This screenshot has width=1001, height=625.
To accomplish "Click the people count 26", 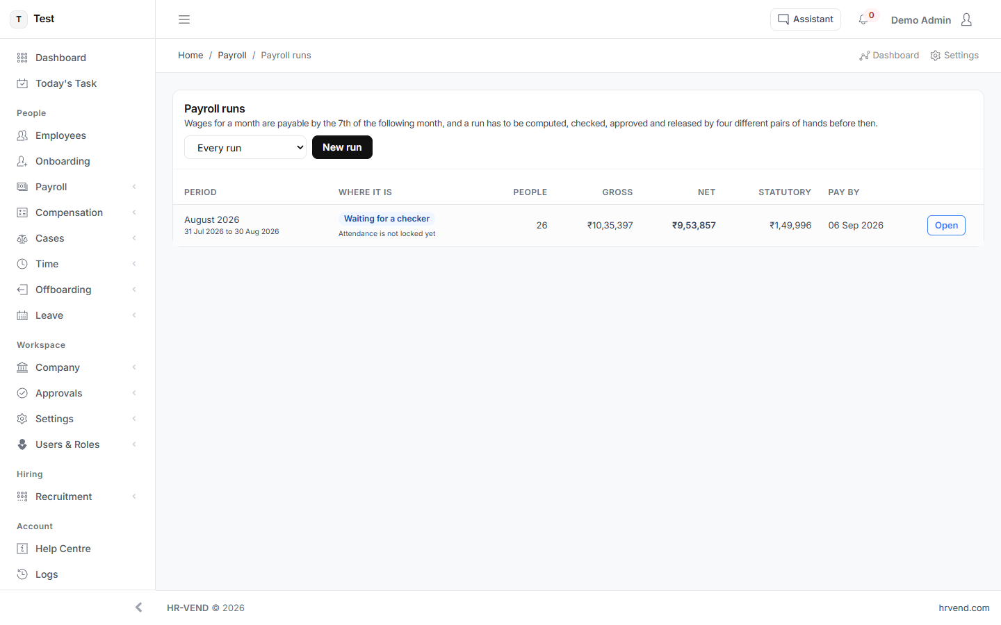I will tap(542, 225).
